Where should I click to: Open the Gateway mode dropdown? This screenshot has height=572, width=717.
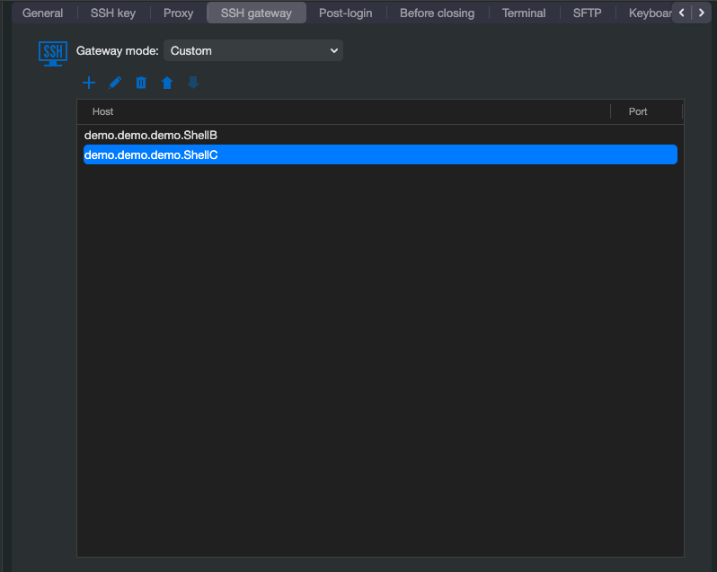[253, 50]
